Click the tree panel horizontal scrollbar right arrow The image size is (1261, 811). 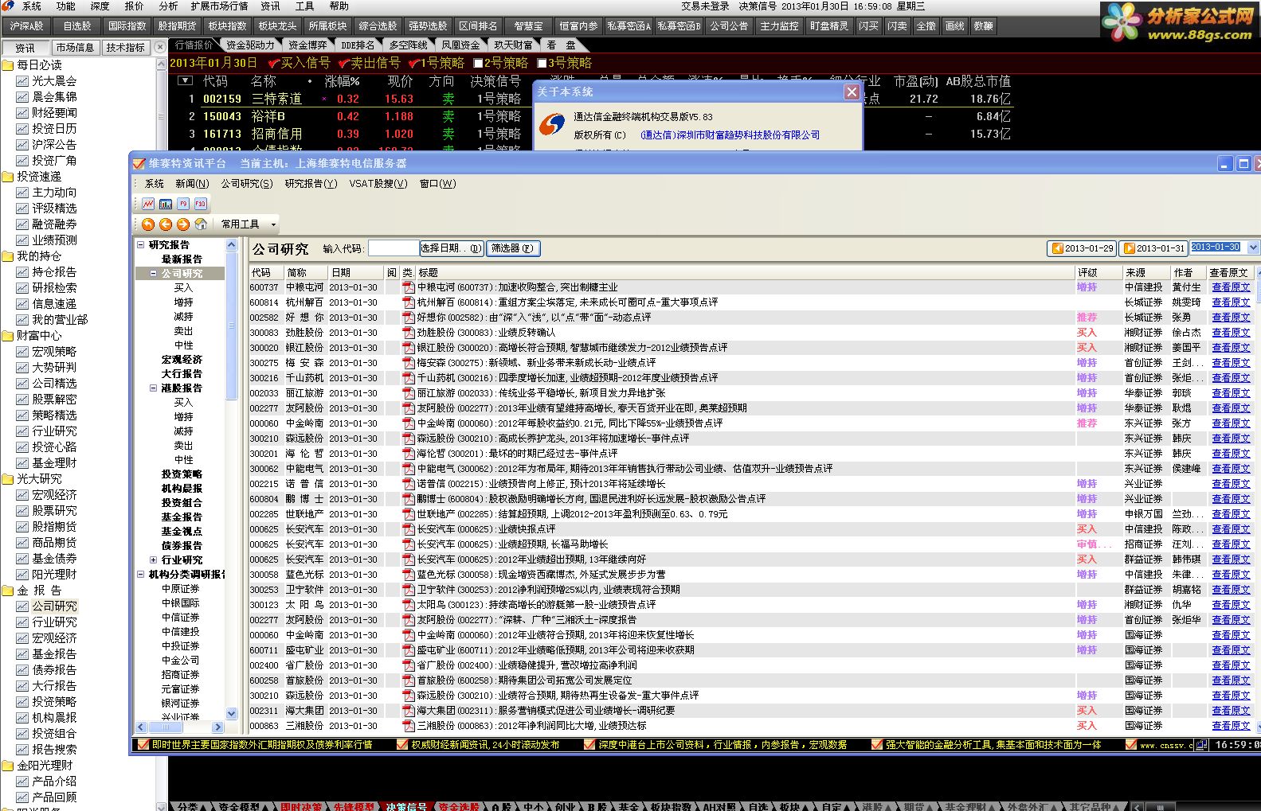pos(217,727)
